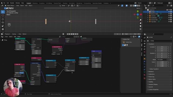Image resolution: width=173 pixels, height=97 pixels.
Task: Expand Bottom Wall tree row arrow
Action: point(148,14)
